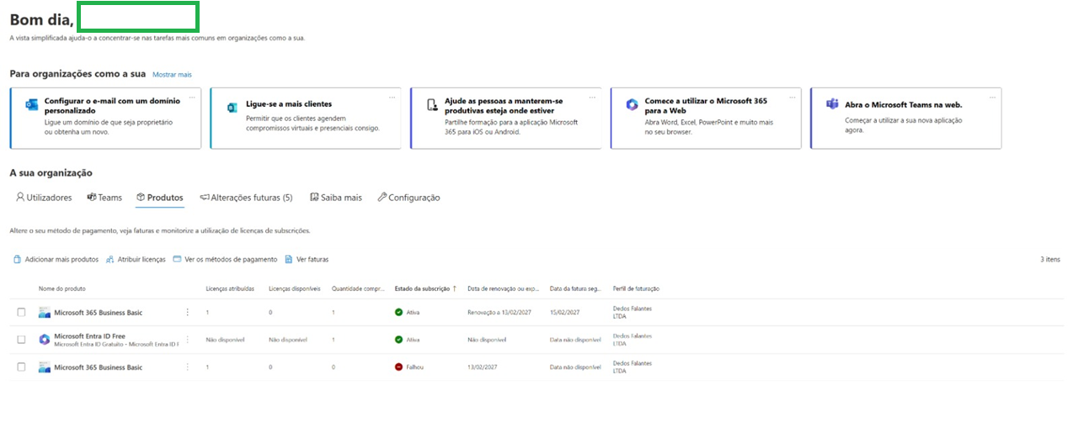1078x438 pixels.
Task: Open the mobile app productivity card
Action: 506,119
